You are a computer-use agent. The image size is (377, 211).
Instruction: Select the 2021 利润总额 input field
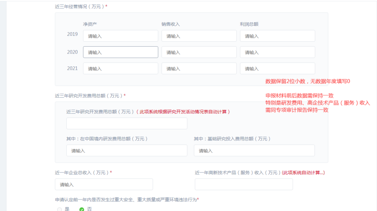[x=277, y=68]
